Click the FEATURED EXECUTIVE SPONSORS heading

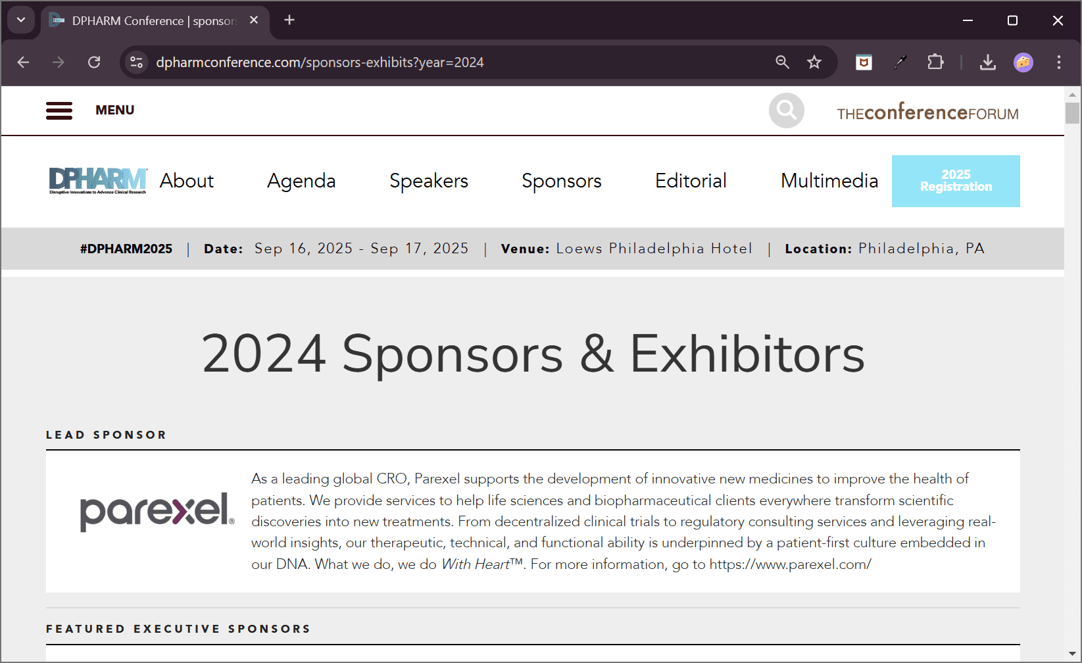[x=178, y=629]
